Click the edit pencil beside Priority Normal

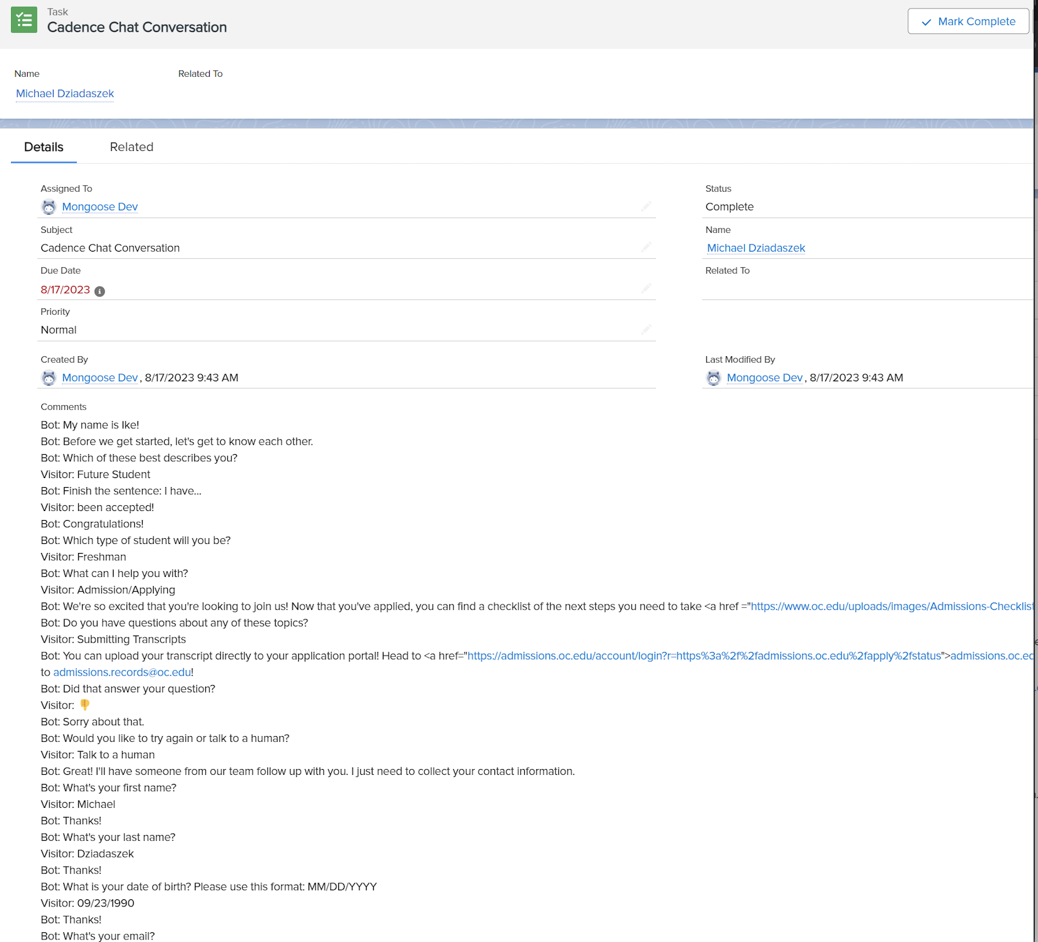coord(646,330)
